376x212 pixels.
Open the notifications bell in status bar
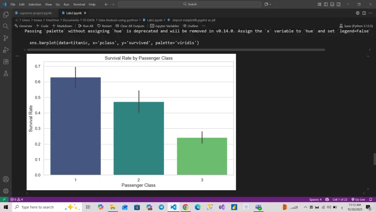click(370, 200)
